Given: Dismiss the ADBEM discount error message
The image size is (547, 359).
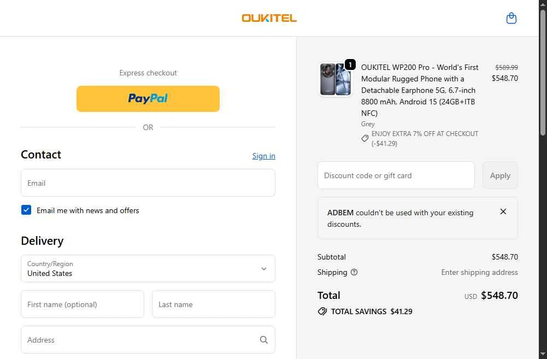Looking at the screenshot, I should tap(503, 211).
